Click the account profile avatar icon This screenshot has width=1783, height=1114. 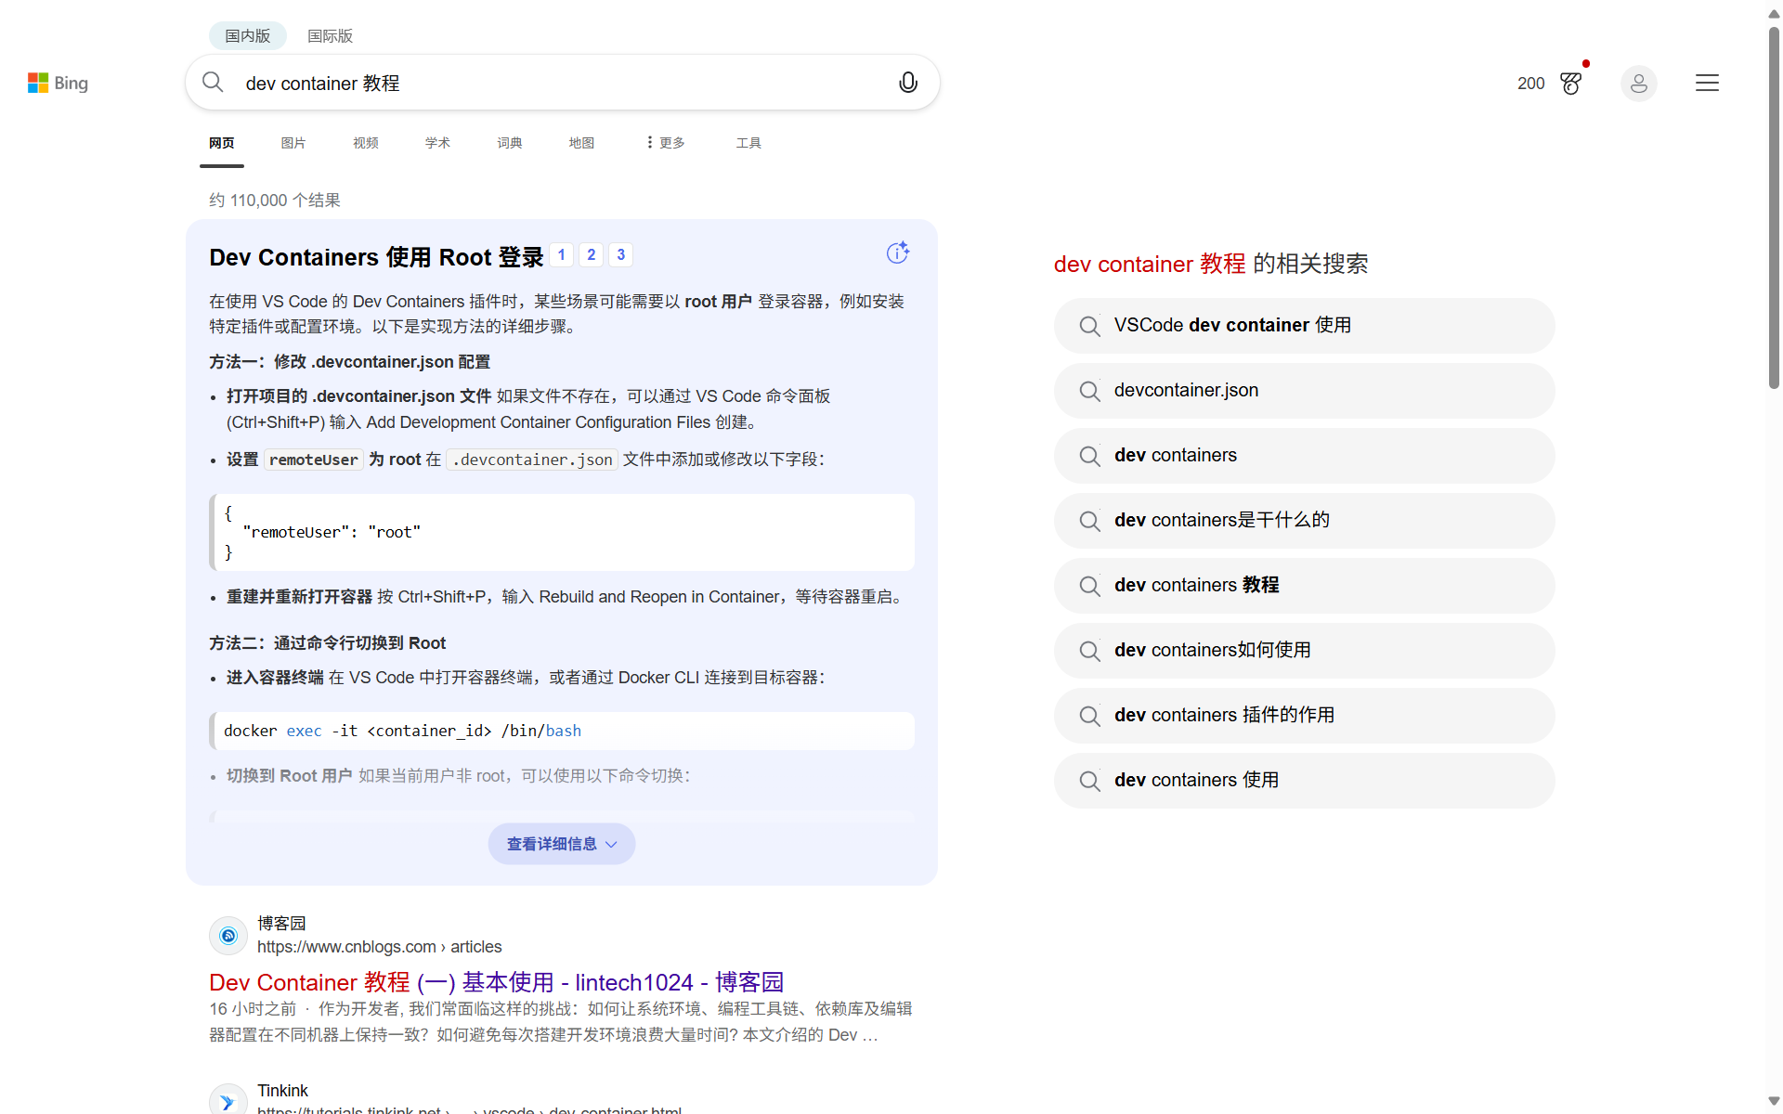point(1638,84)
